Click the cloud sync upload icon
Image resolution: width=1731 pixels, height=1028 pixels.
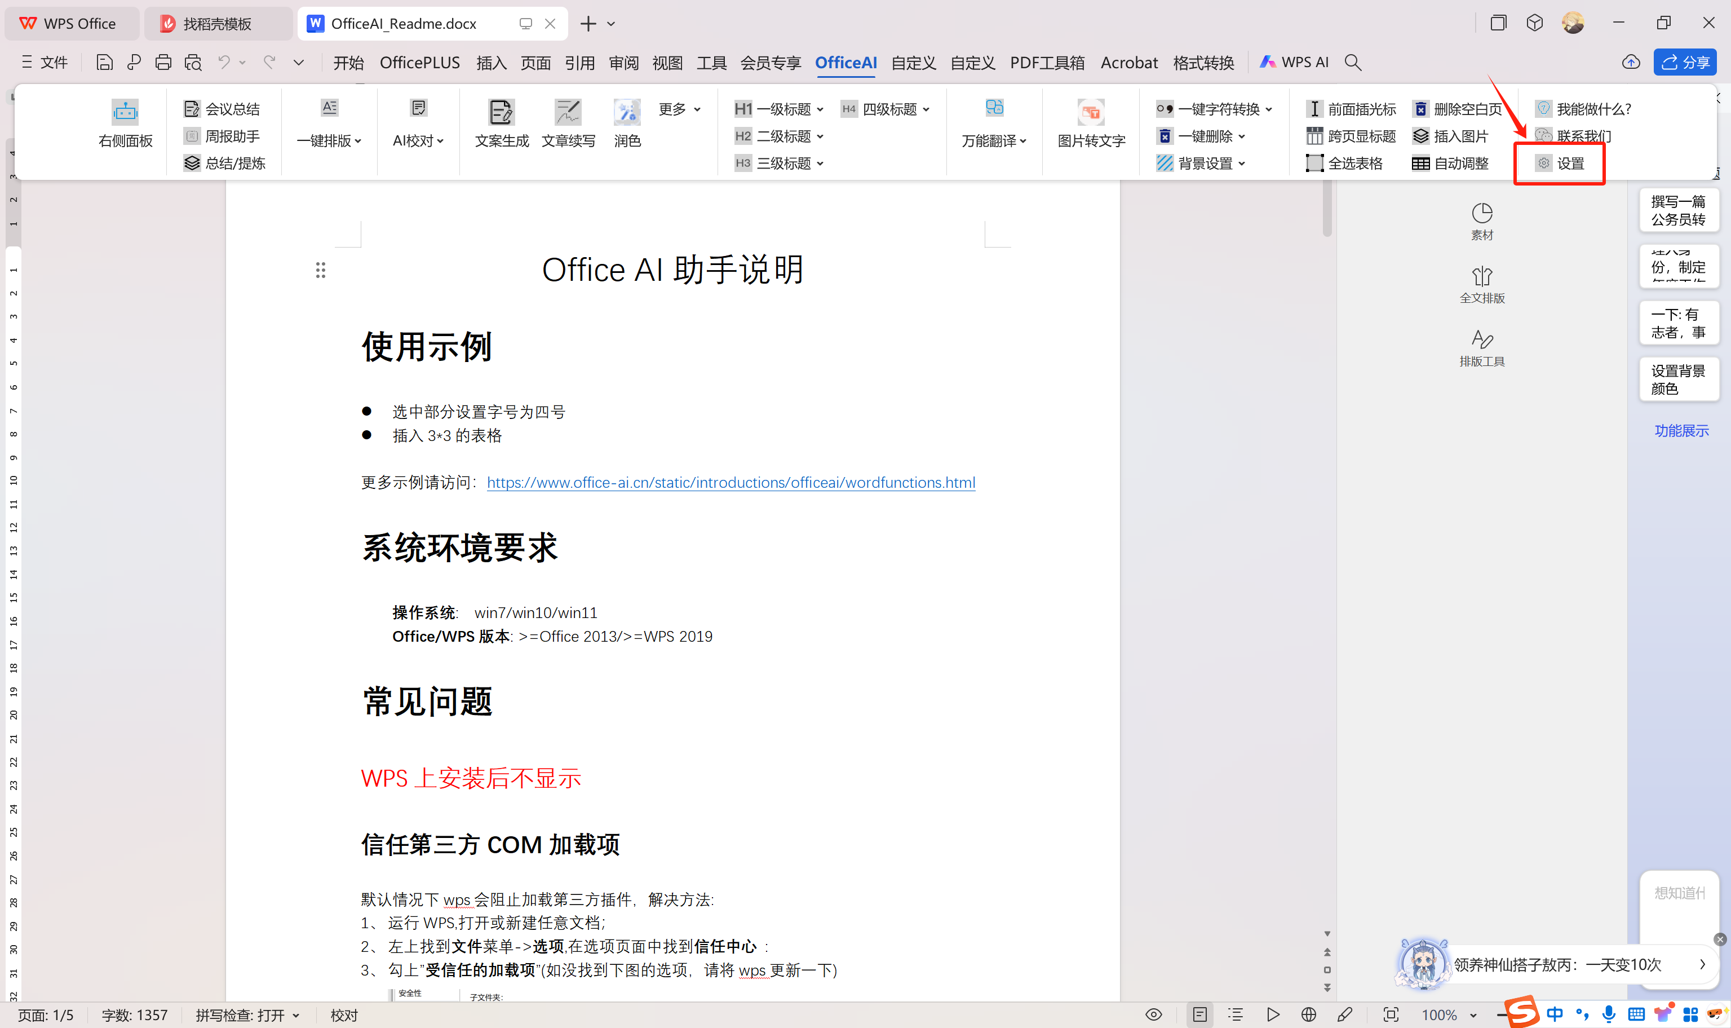1631,63
